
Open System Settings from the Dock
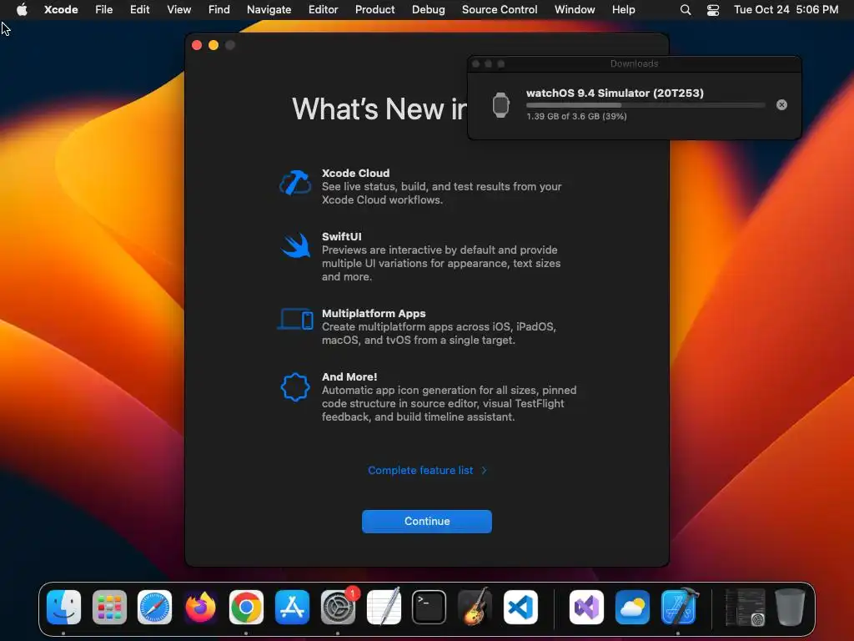[338, 607]
